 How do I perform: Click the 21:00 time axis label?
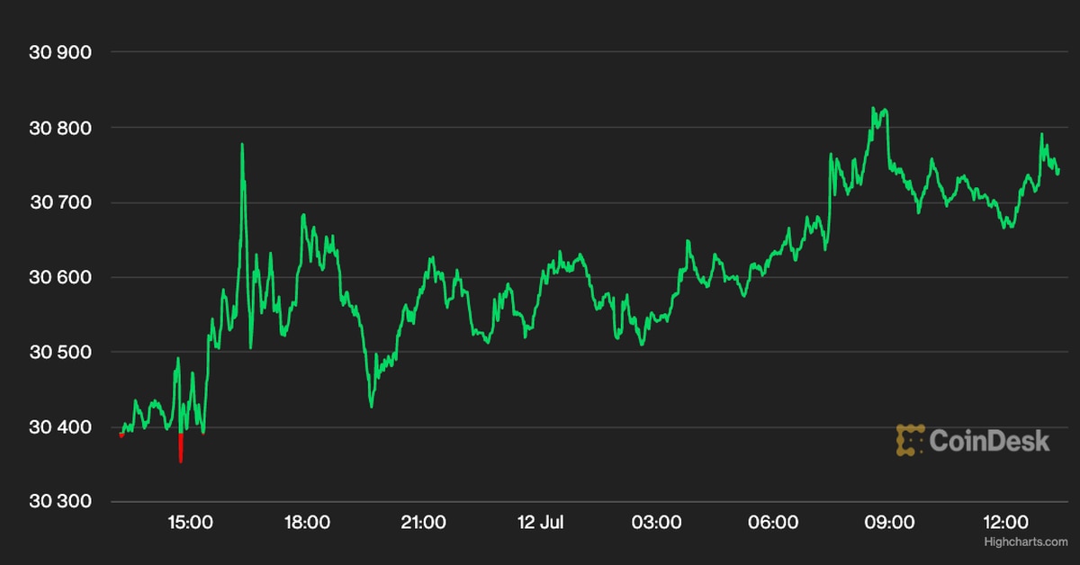tap(423, 522)
